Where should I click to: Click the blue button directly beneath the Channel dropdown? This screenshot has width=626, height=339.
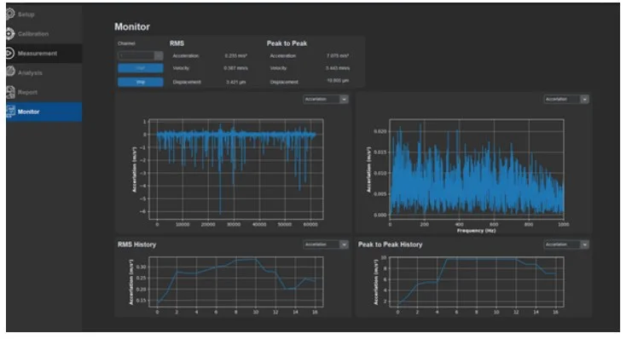point(140,68)
